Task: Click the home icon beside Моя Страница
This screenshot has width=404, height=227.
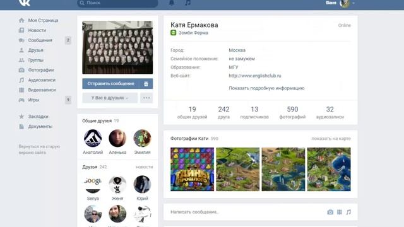Action: (x=21, y=20)
